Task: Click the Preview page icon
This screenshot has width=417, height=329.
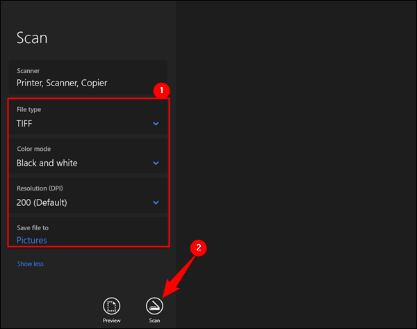Action: pos(111,305)
